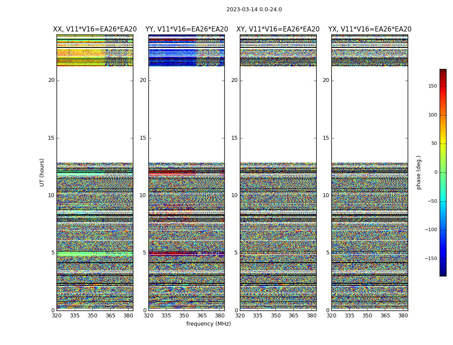Click the −150 tick on the colorbar
The image size is (453, 345).
430,259
